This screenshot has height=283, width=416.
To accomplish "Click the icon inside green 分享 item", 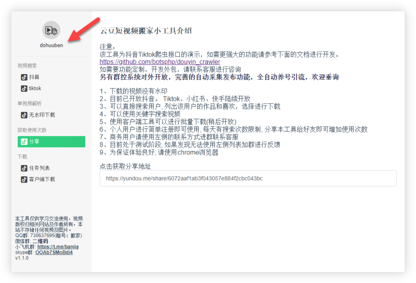I will (24, 141).
